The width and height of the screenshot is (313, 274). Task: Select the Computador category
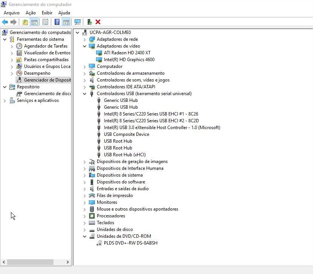110,66
